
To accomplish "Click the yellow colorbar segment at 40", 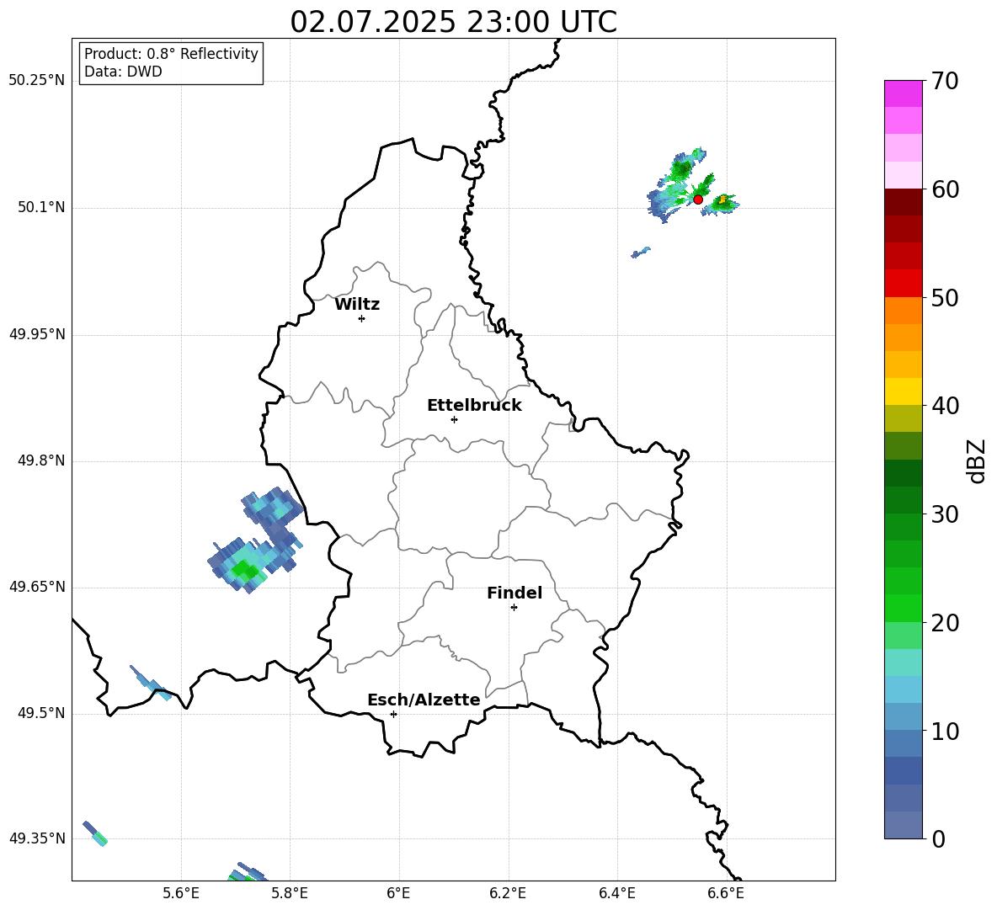I will coord(903,391).
